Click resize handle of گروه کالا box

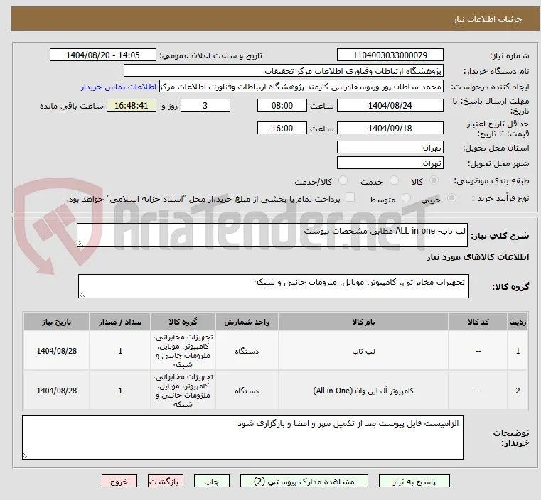82,294
